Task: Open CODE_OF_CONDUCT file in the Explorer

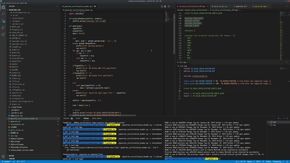Action: click(x=19, y=35)
